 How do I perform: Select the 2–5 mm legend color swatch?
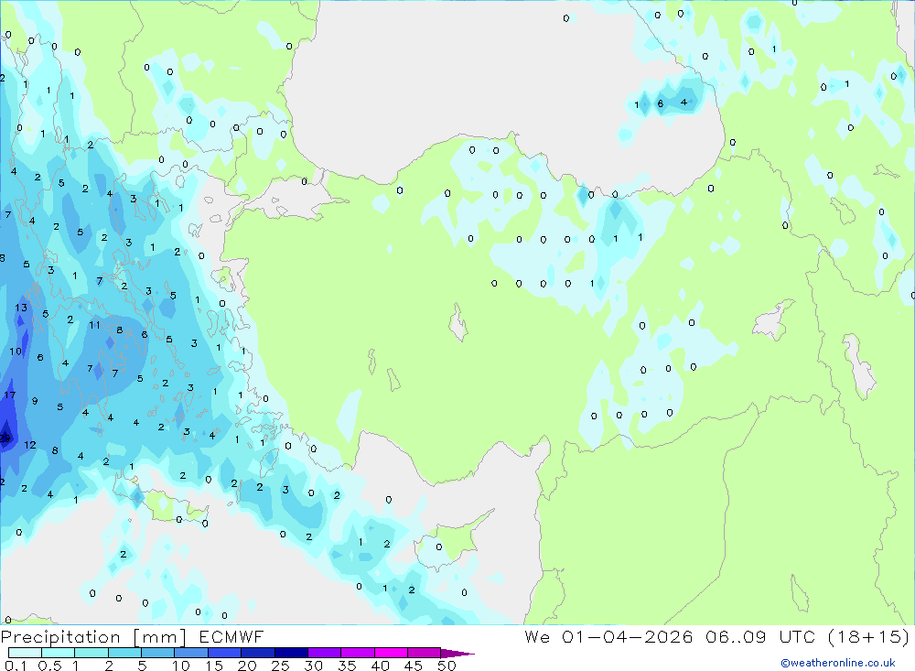coord(124,653)
